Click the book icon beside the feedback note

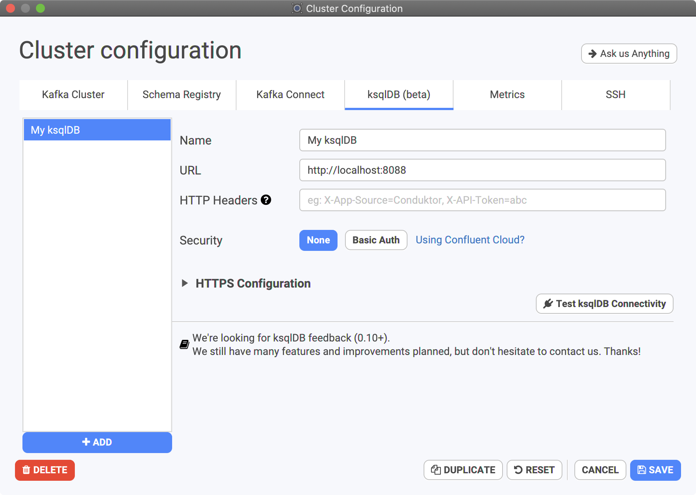coord(184,344)
